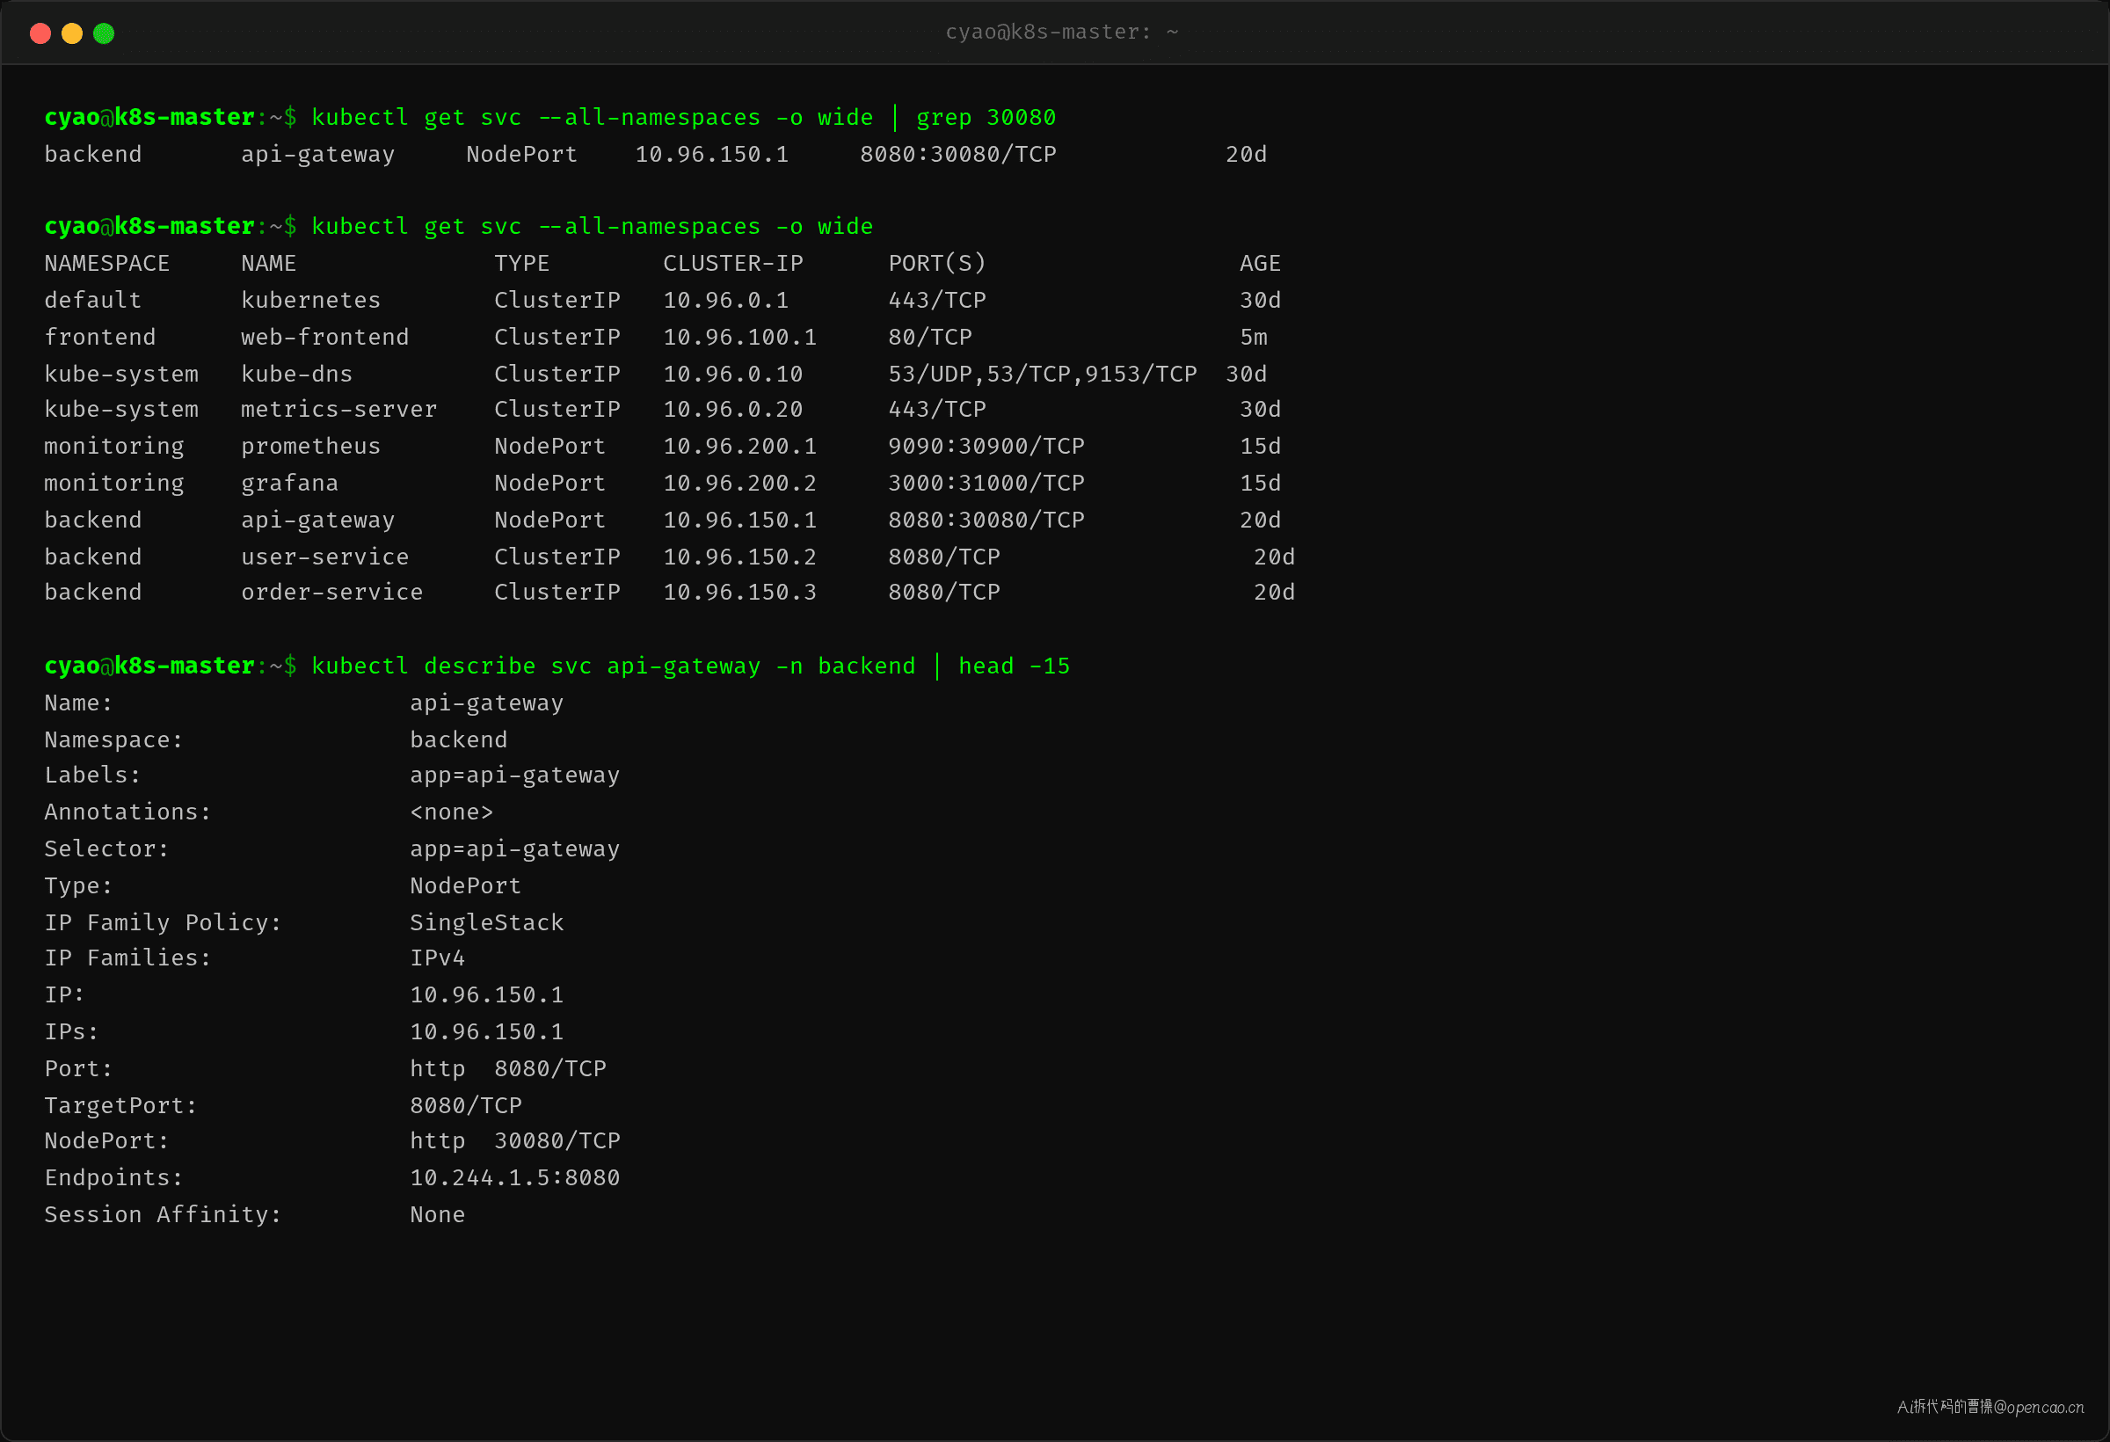Image resolution: width=2110 pixels, height=1442 pixels.
Task: Select the prometheus service name
Action: [310, 446]
